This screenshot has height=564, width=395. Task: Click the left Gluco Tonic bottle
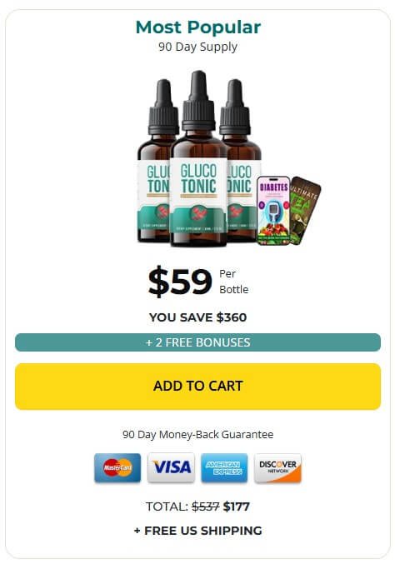click(154, 162)
